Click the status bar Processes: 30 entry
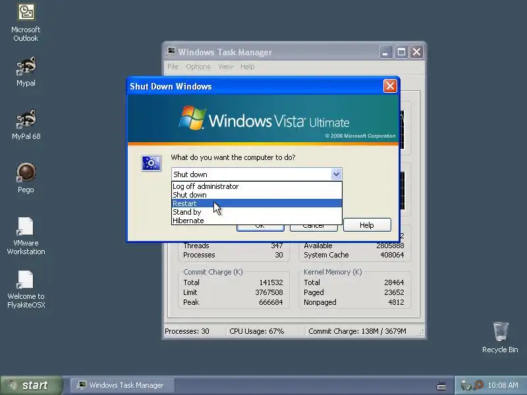 (x=187, y=331)
